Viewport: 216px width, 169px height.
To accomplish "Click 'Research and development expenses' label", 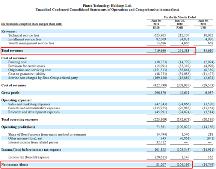I will (x=34, y=112).
